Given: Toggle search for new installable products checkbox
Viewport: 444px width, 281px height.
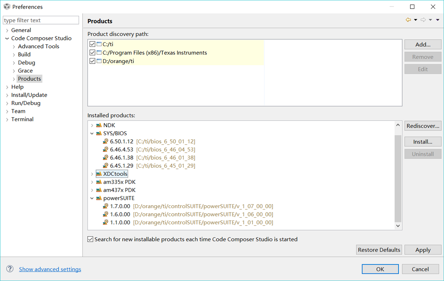Looking at the screenshot, I should pos(90,239).
